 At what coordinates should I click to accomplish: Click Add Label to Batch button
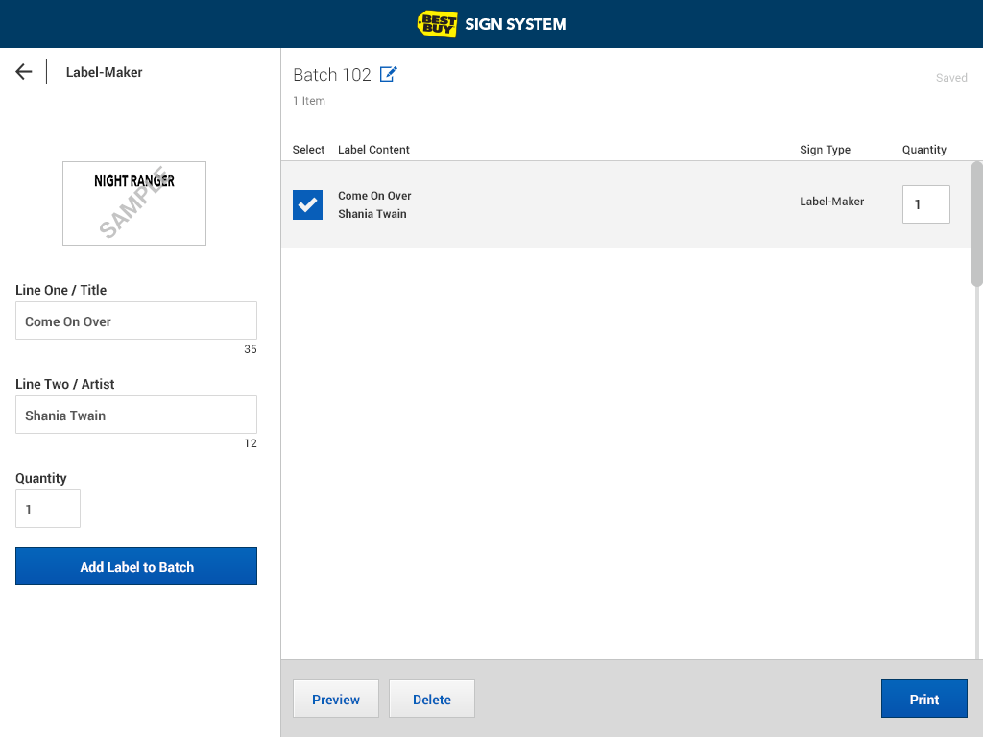[x=136, y=566]
